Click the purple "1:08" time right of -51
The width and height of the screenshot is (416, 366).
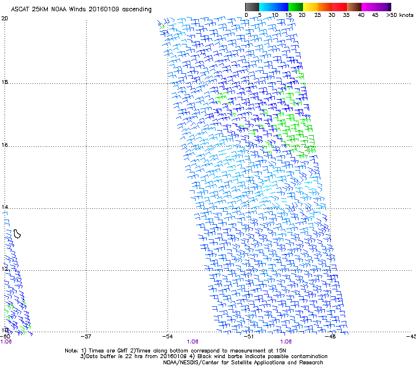(x=286, y=342)
